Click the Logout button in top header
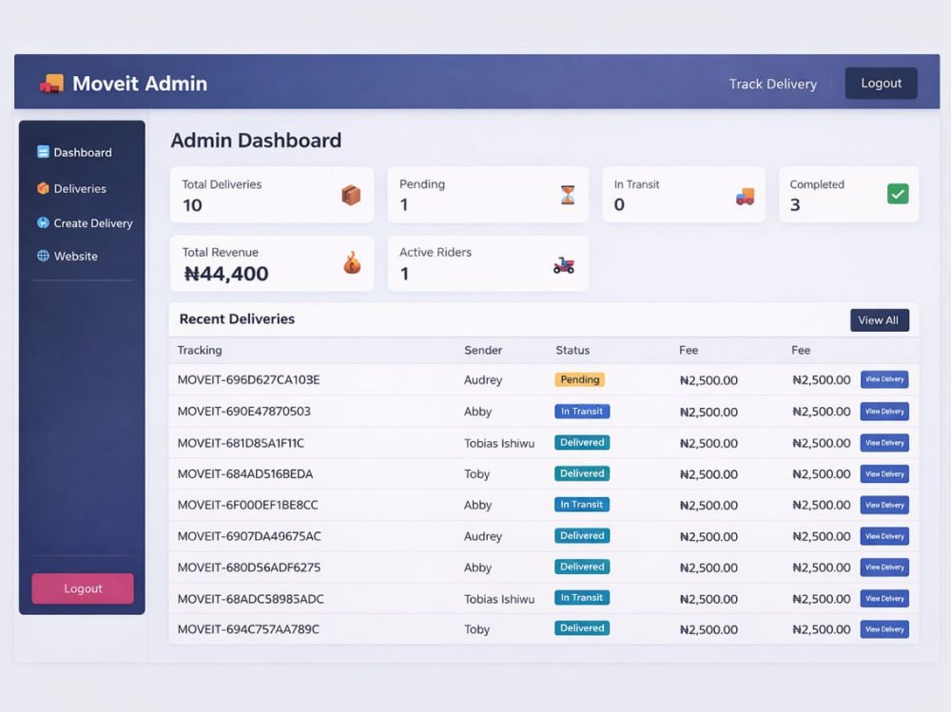The height and width of the screenshot is (712, 951). coord(882,83)
